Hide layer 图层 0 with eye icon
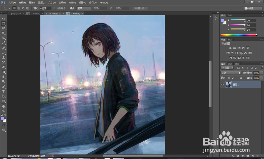Screen dimensions: 264x159 [222, 85]
